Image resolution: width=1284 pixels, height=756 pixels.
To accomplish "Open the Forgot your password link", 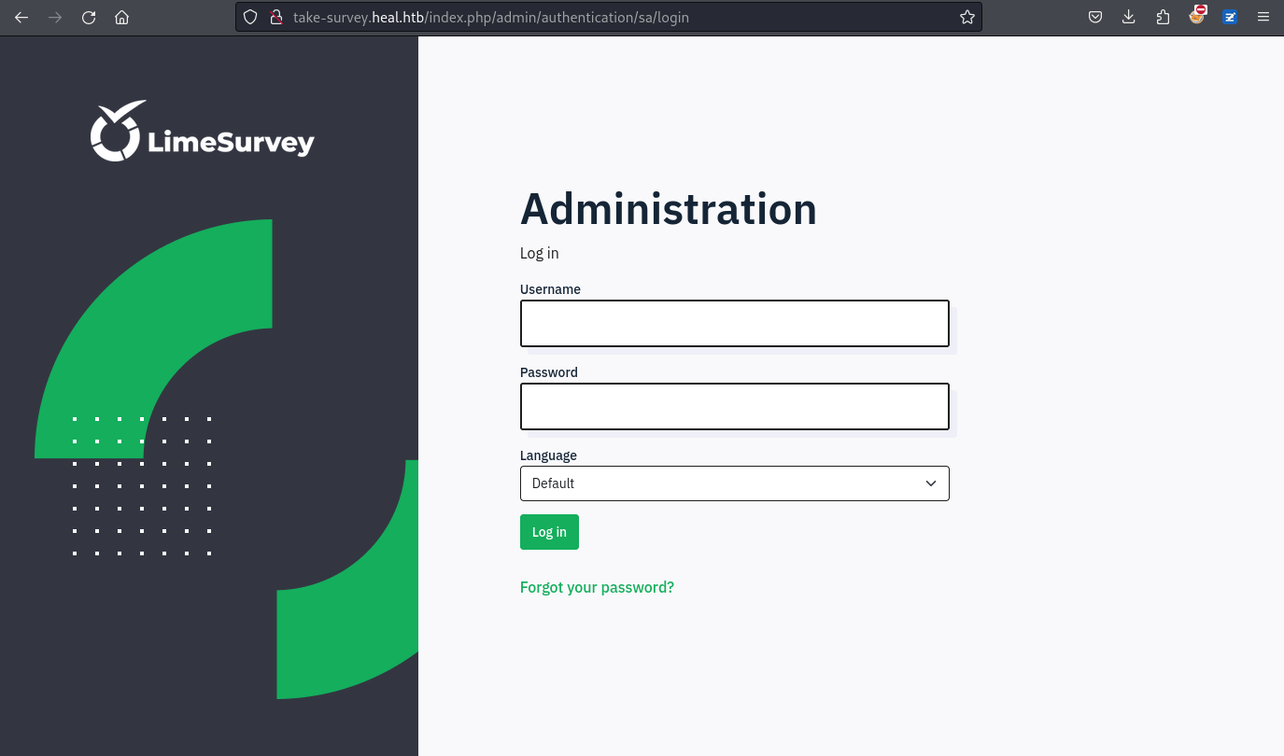I will (597, 587).
